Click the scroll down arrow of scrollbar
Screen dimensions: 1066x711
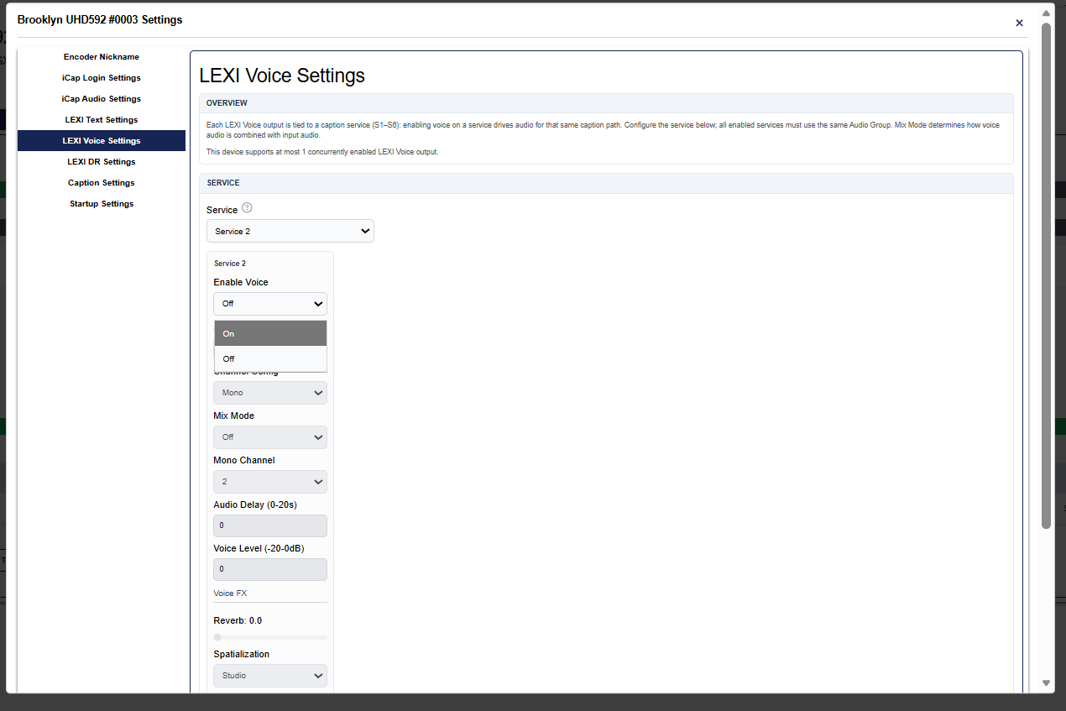[x=1046, y=683]
